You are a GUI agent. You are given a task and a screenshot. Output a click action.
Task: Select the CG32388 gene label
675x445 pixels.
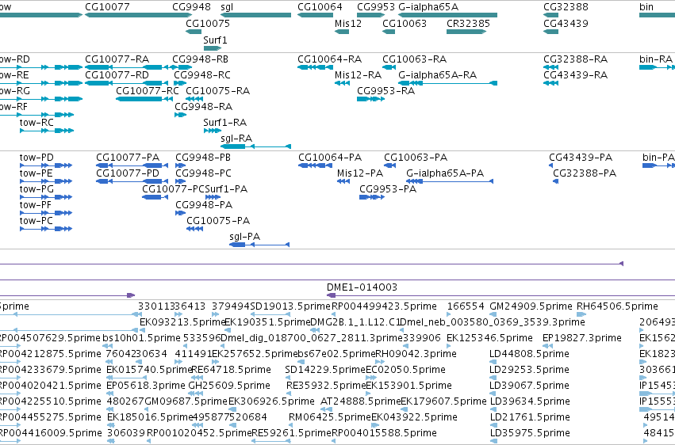566,7
